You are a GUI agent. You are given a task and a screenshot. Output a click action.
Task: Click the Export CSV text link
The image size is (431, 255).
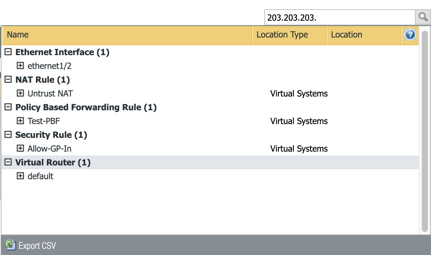(37, 245)
